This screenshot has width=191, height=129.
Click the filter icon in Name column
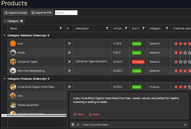[x=61, y=28]
